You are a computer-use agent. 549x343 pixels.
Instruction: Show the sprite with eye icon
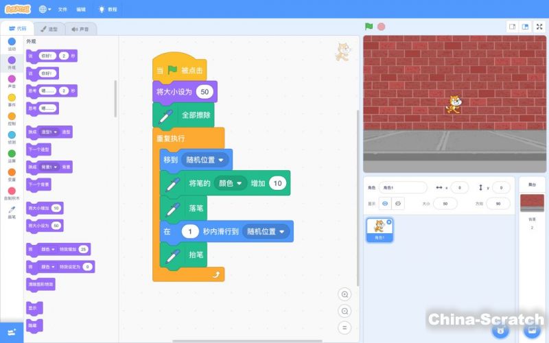[x=385, y=204]
